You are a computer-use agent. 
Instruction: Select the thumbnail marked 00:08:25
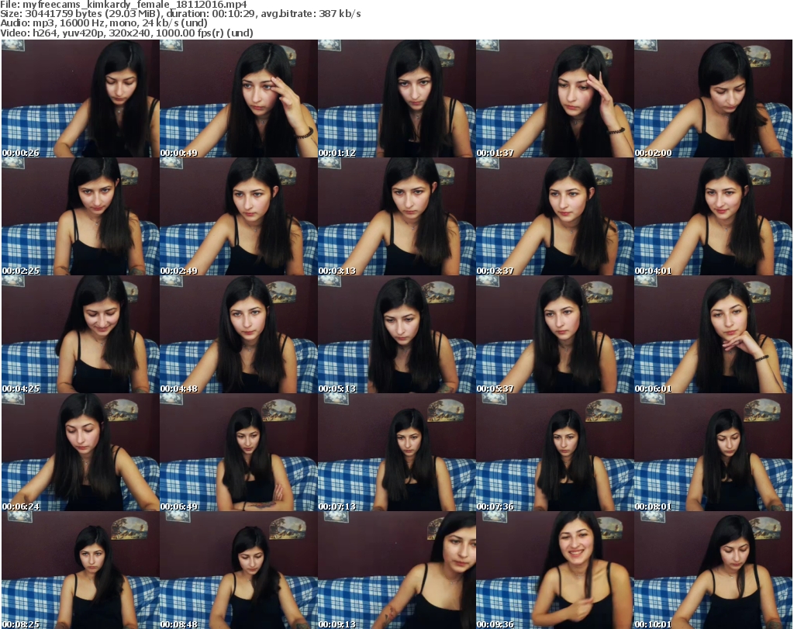pos(81,570)
